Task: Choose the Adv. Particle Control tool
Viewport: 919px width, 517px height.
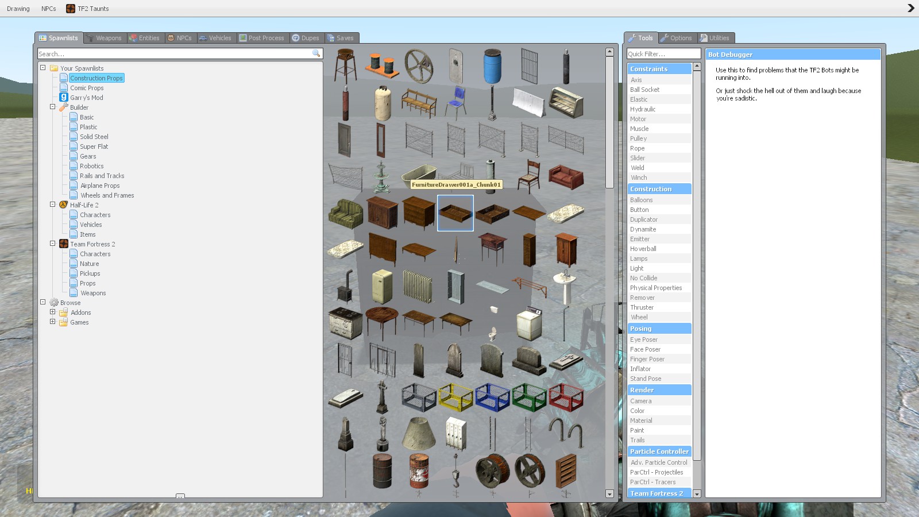Action: point(659,462)
